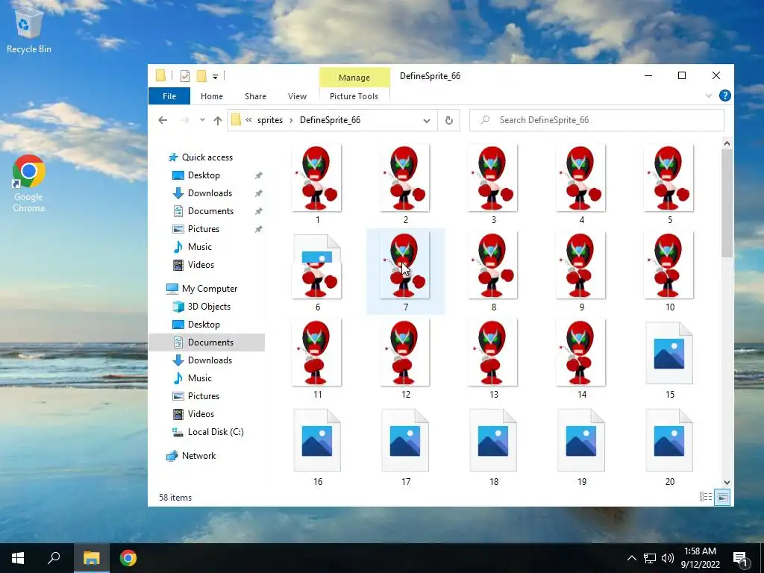The image size is (764, 573).
Task: Click the Search DefineSprite_66 field
Action: coord(597,120)
